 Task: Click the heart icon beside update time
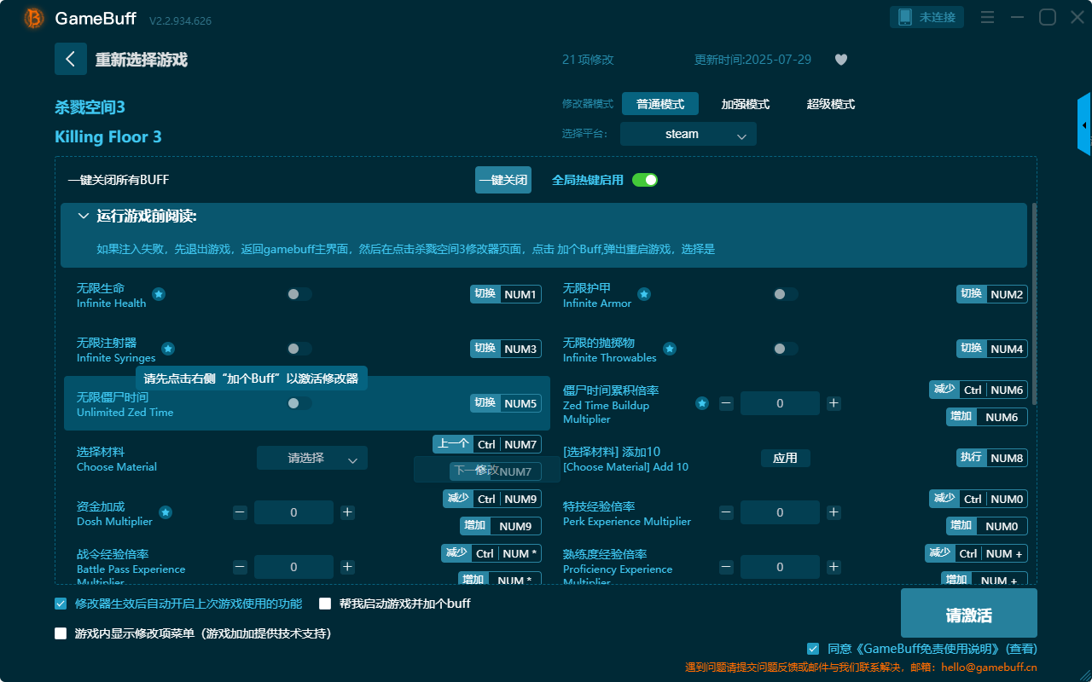840,60
